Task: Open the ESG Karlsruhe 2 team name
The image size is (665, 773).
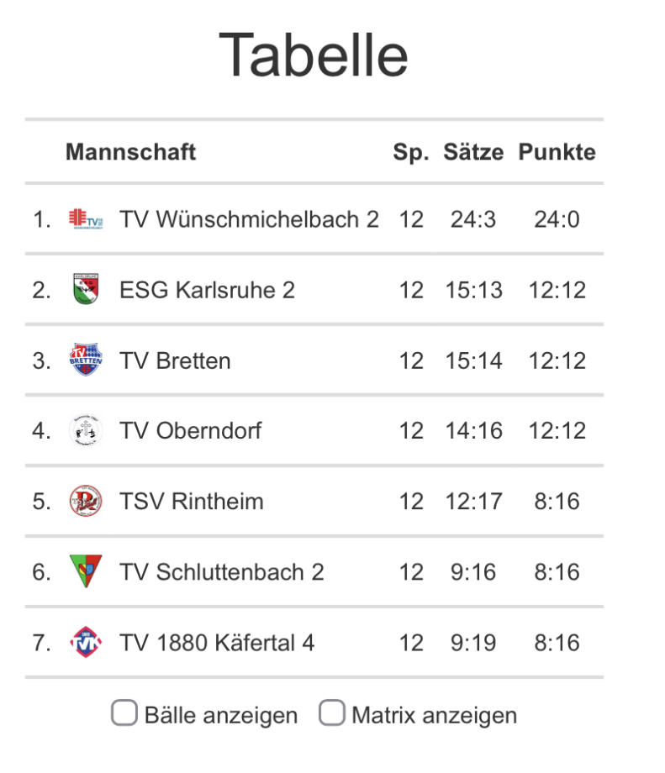Action: tap(207, 290)
